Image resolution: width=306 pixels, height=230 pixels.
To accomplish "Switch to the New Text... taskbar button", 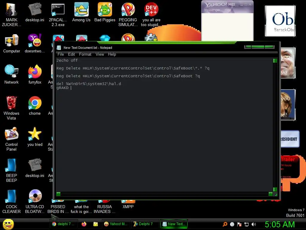I will click(174, 224).
